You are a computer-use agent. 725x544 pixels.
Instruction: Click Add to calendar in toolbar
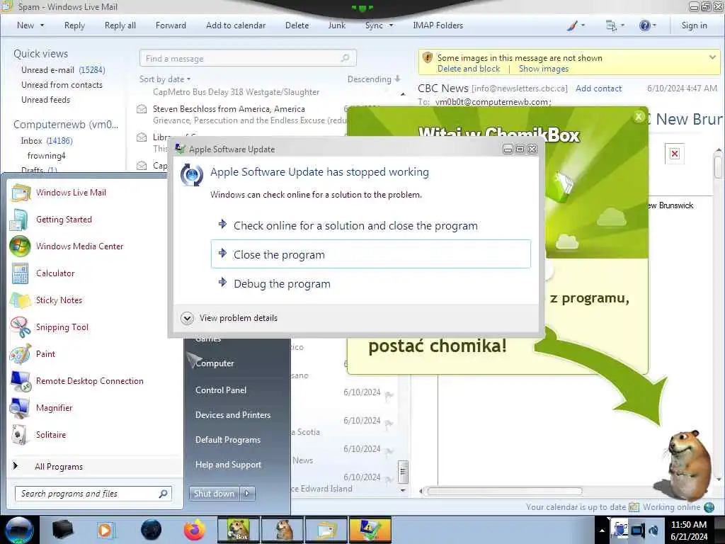click(236, 25)
